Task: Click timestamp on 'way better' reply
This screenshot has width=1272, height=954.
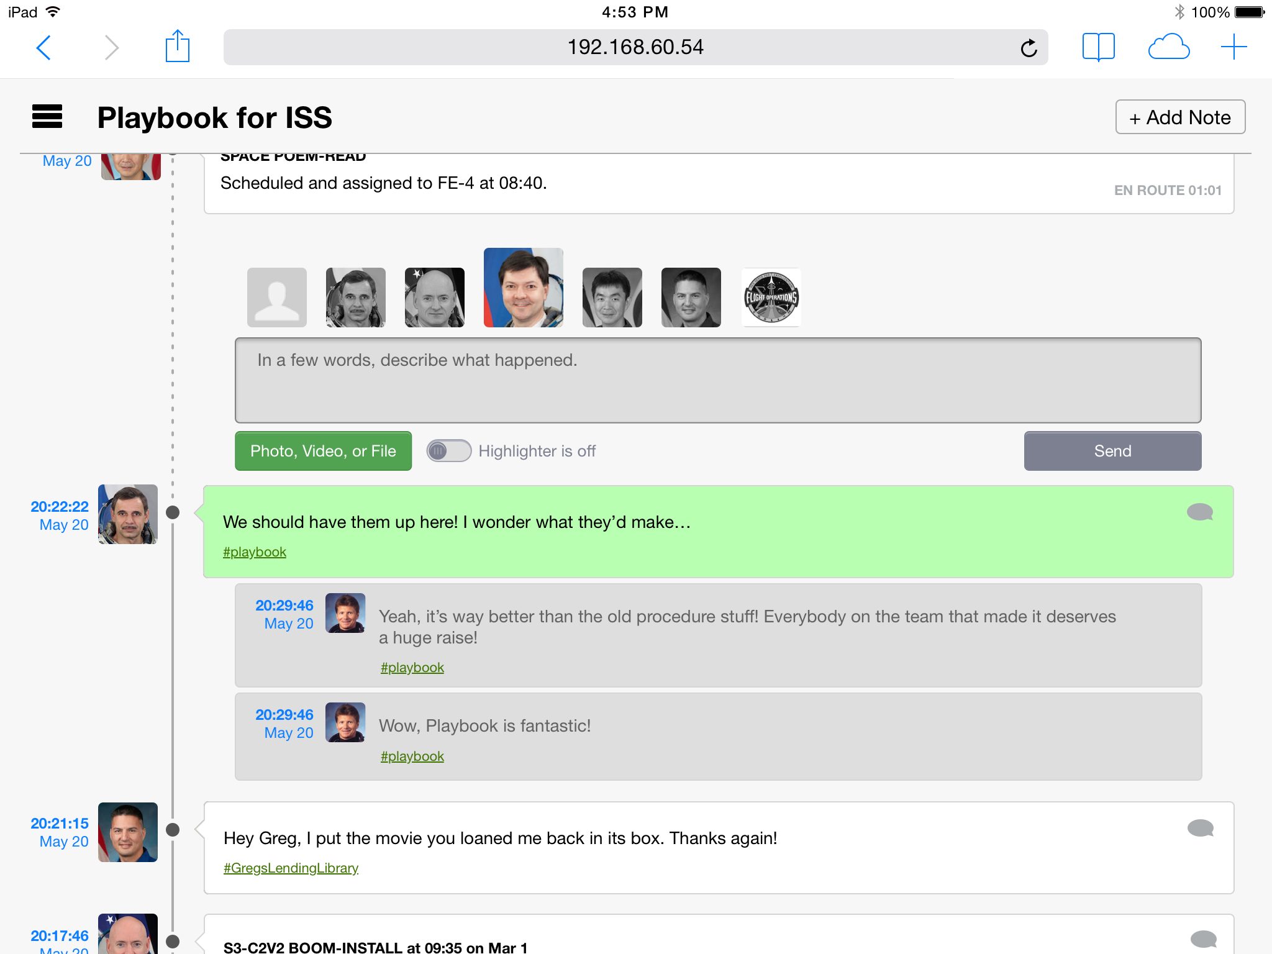Action: (284, 606)
